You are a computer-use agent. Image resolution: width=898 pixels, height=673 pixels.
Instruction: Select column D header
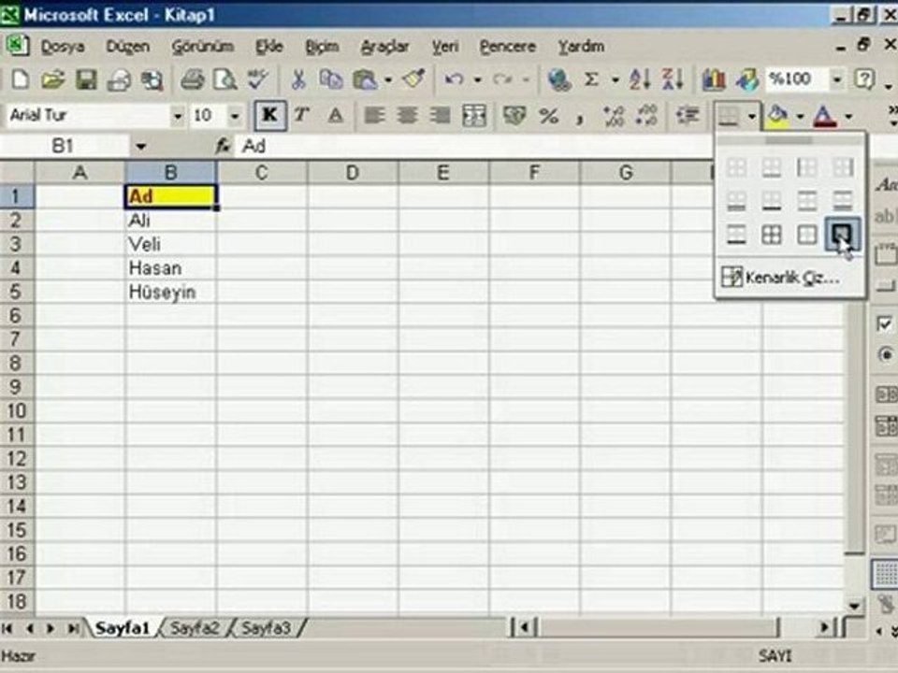(353, 172)
